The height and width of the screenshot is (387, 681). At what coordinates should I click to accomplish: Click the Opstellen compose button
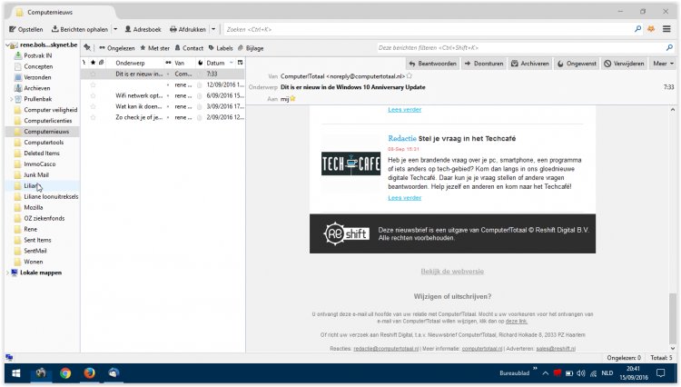click(x=25, y=29)
